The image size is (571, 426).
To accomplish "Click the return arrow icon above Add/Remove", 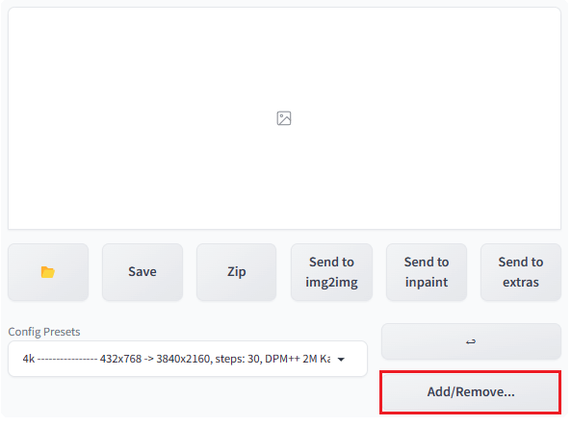I will tap(471, 341).
